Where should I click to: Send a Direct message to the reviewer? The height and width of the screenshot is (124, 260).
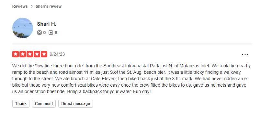76,104
